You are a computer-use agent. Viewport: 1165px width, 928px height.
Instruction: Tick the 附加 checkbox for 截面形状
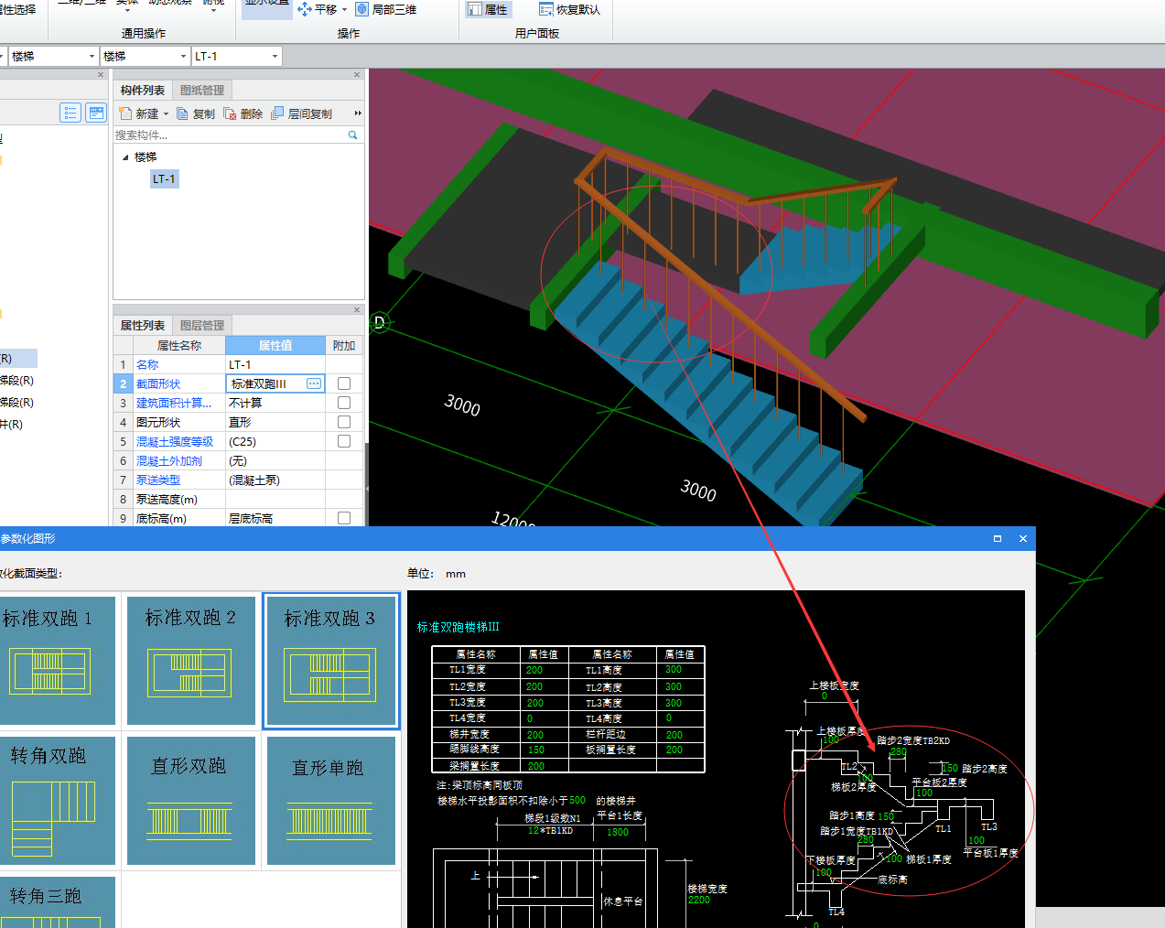344,383
